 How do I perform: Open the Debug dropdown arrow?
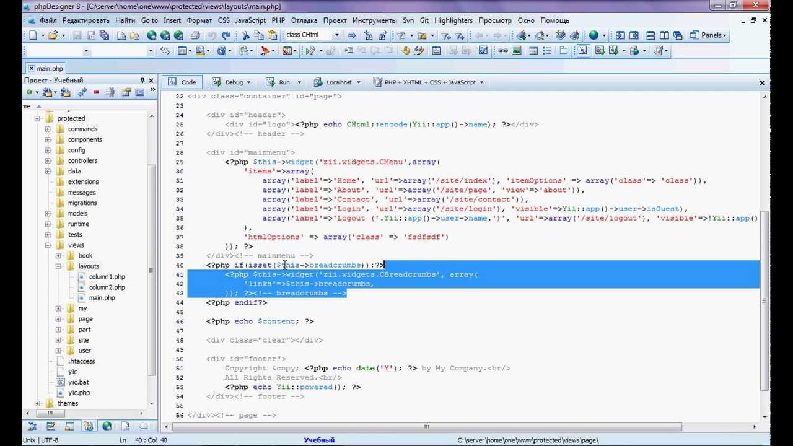point(248,82)
